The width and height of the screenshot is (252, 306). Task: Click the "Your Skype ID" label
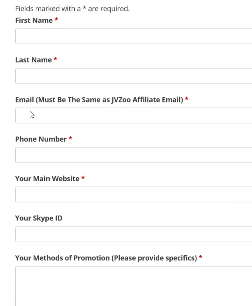click(38, 218)
